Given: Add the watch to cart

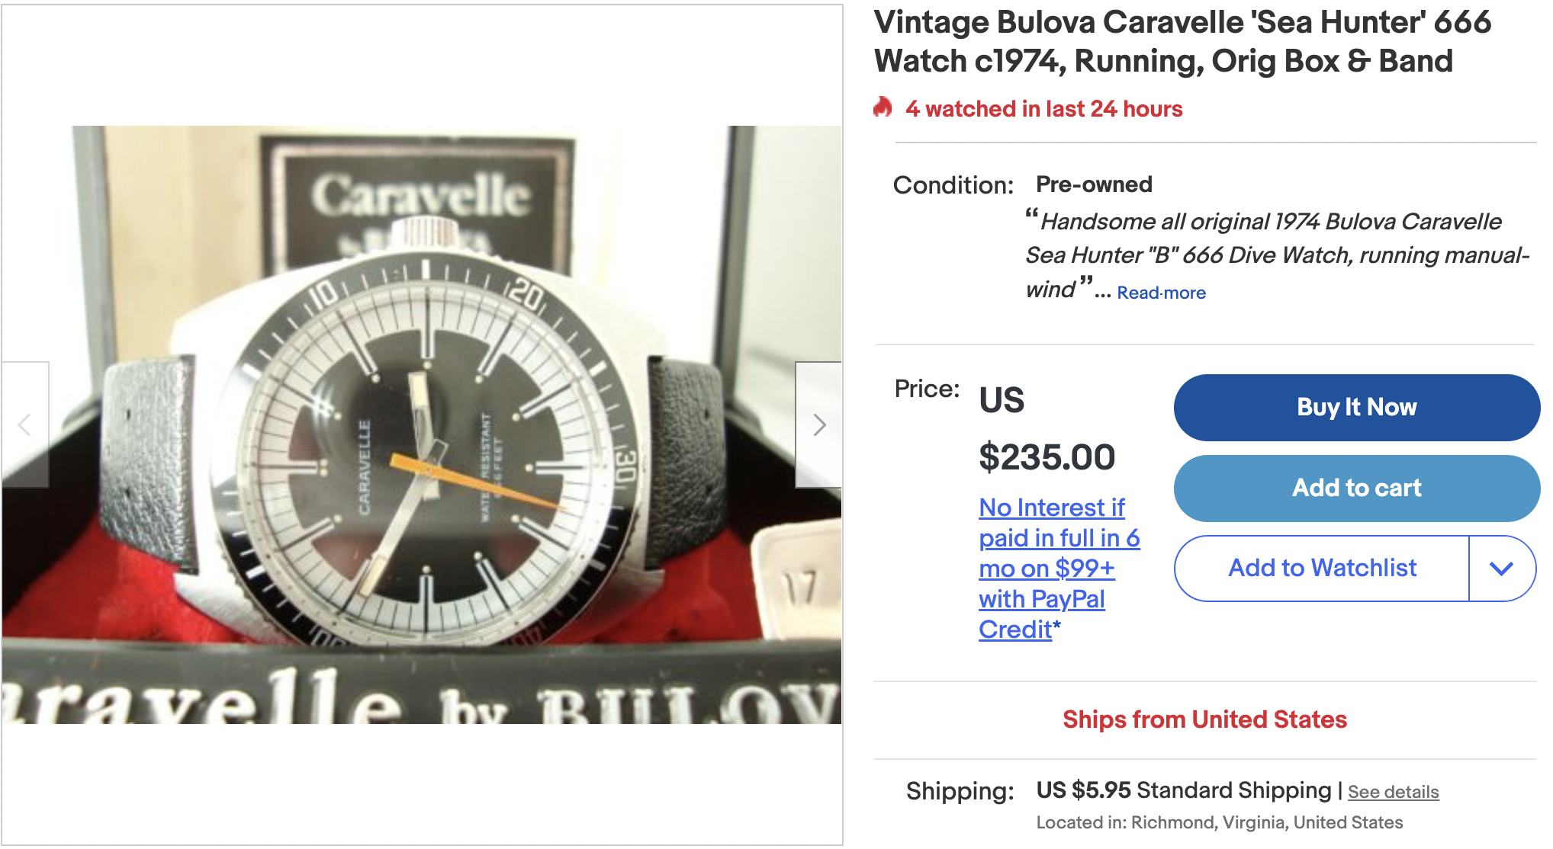Looking at the screenshot, I should coord(1356,489).
